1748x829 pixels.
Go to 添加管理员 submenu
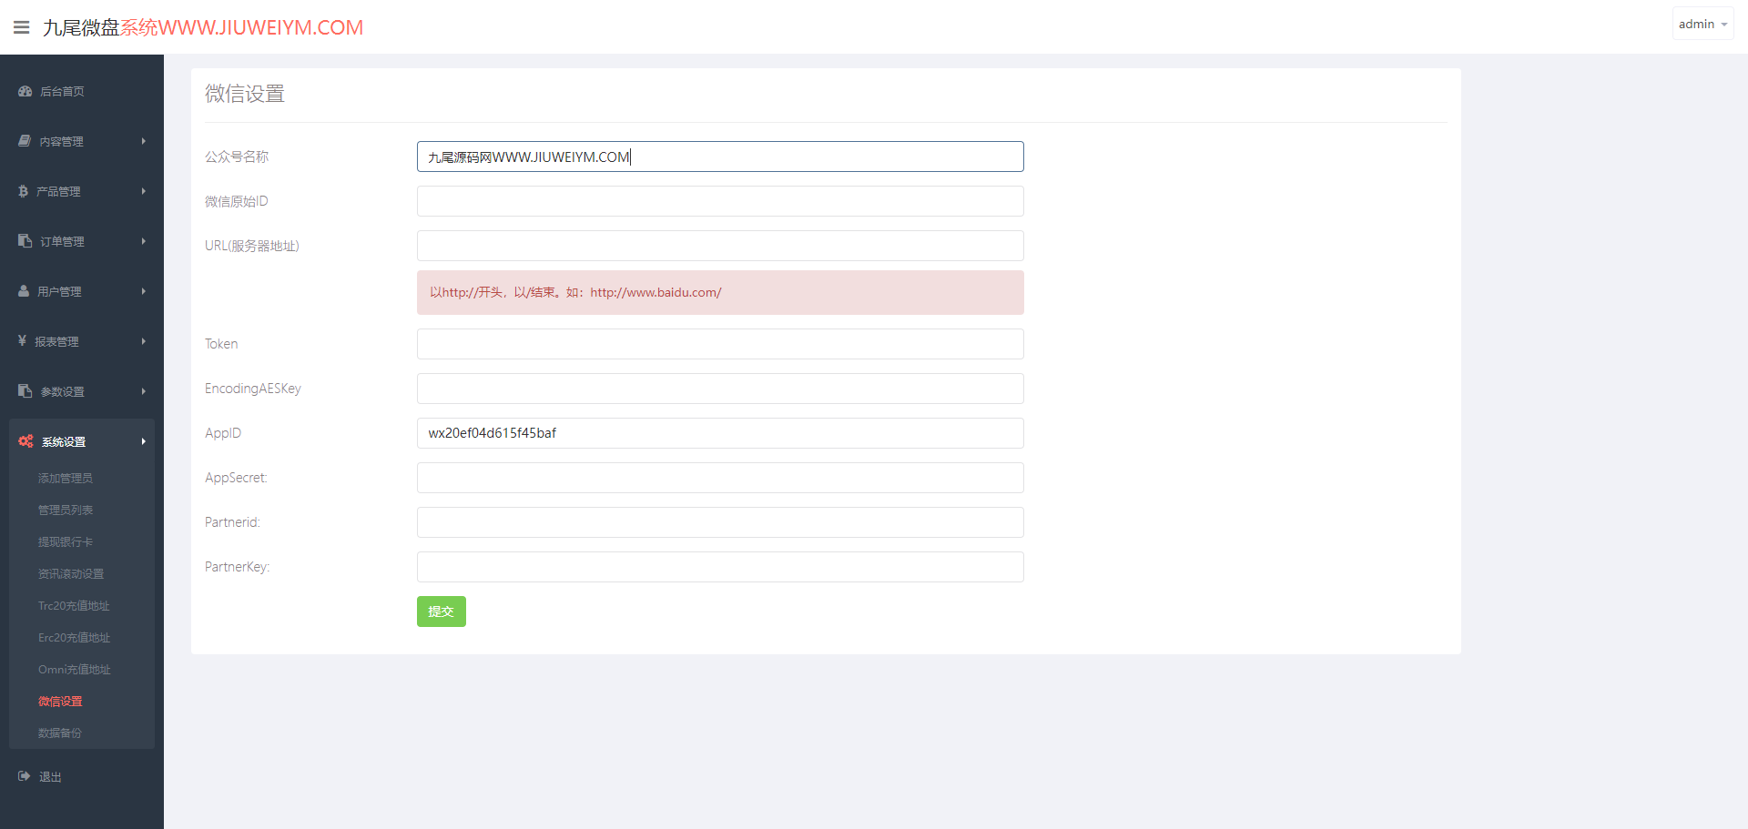tap(66, 478)
